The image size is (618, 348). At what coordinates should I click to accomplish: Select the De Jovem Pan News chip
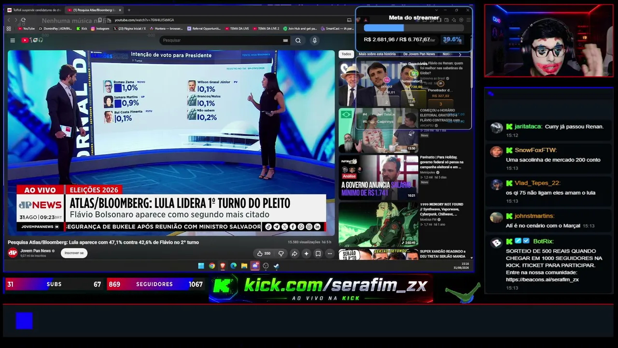coord(419,54)
